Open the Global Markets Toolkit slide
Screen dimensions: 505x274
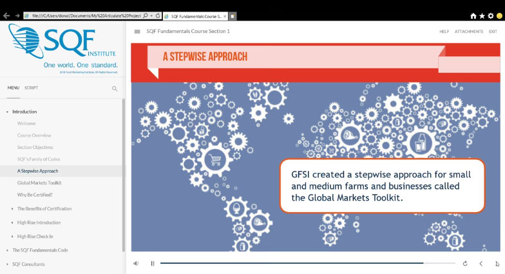pos(39,183)
